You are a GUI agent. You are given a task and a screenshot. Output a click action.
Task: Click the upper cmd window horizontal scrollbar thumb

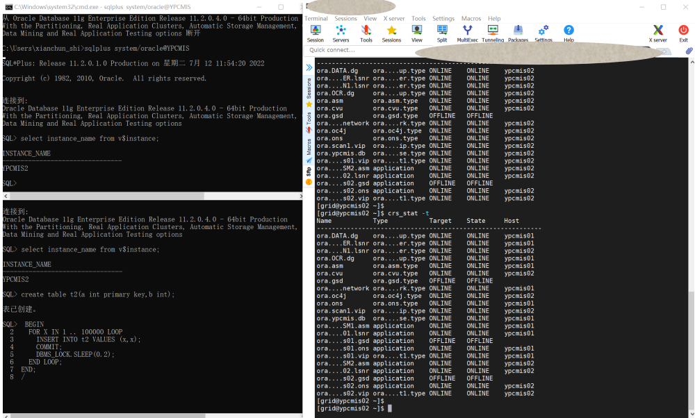click(x=107, y=196)
